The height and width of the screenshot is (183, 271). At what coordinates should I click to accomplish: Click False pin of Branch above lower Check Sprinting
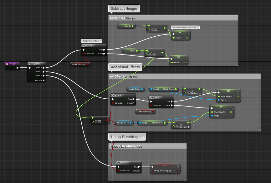point(171,105)
